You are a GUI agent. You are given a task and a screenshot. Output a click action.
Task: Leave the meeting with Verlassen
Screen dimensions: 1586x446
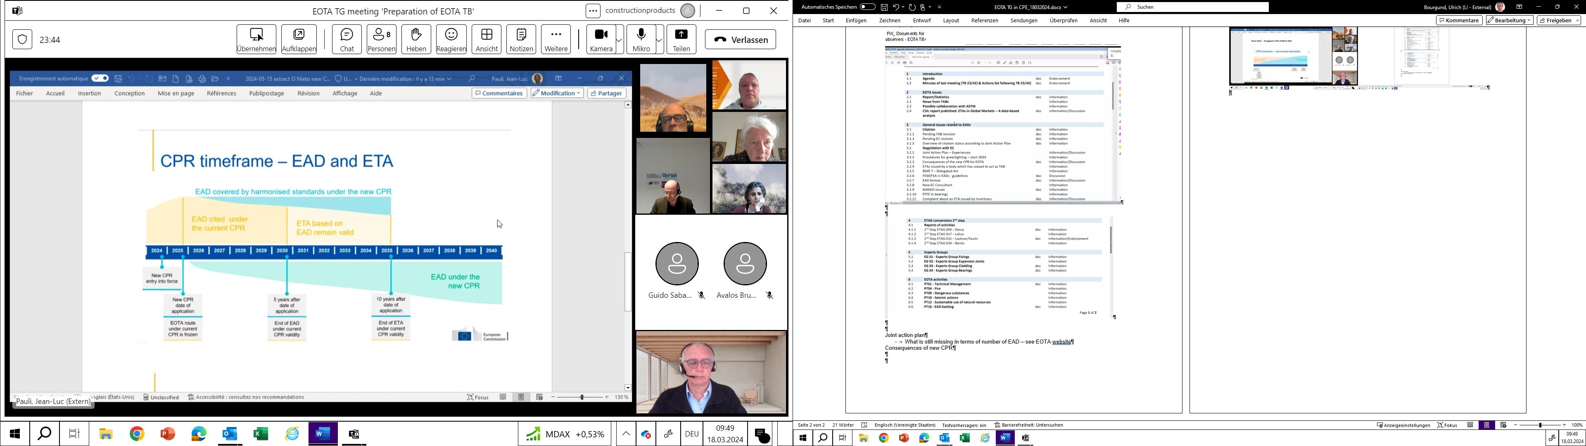pos(740,39)
